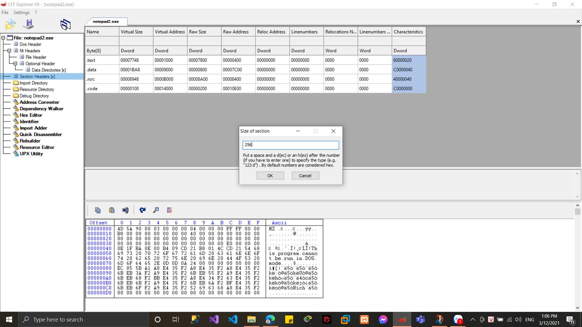Click the volume icon in system tray
Viewport: 582px width, 327px height.
point(518,320)
